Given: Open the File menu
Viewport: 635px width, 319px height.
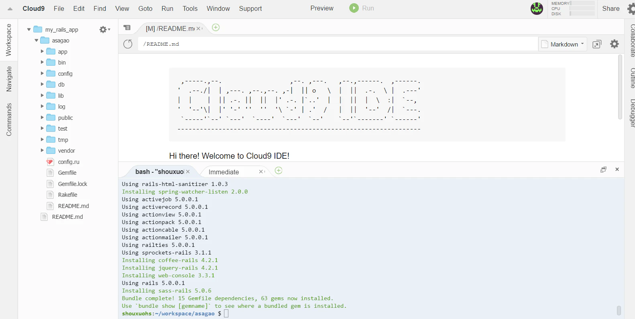Looking at the screenshot, I should click(x=59, y=8).
